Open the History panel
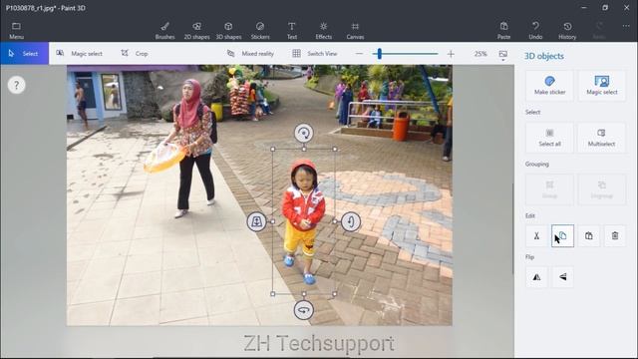 (567, 31)
